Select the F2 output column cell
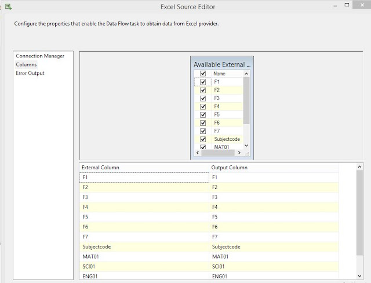 click(x=274, y=187)
